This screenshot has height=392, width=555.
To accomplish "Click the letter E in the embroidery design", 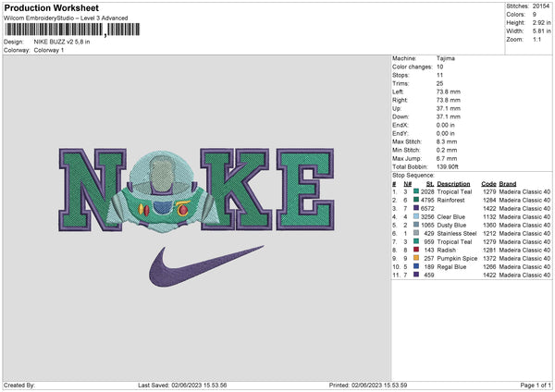I will pyautogui.click(x=305, y=190).
